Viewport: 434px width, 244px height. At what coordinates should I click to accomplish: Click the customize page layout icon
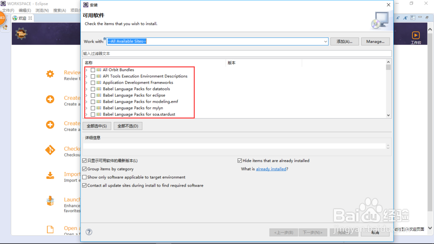[x=413, y=17]
